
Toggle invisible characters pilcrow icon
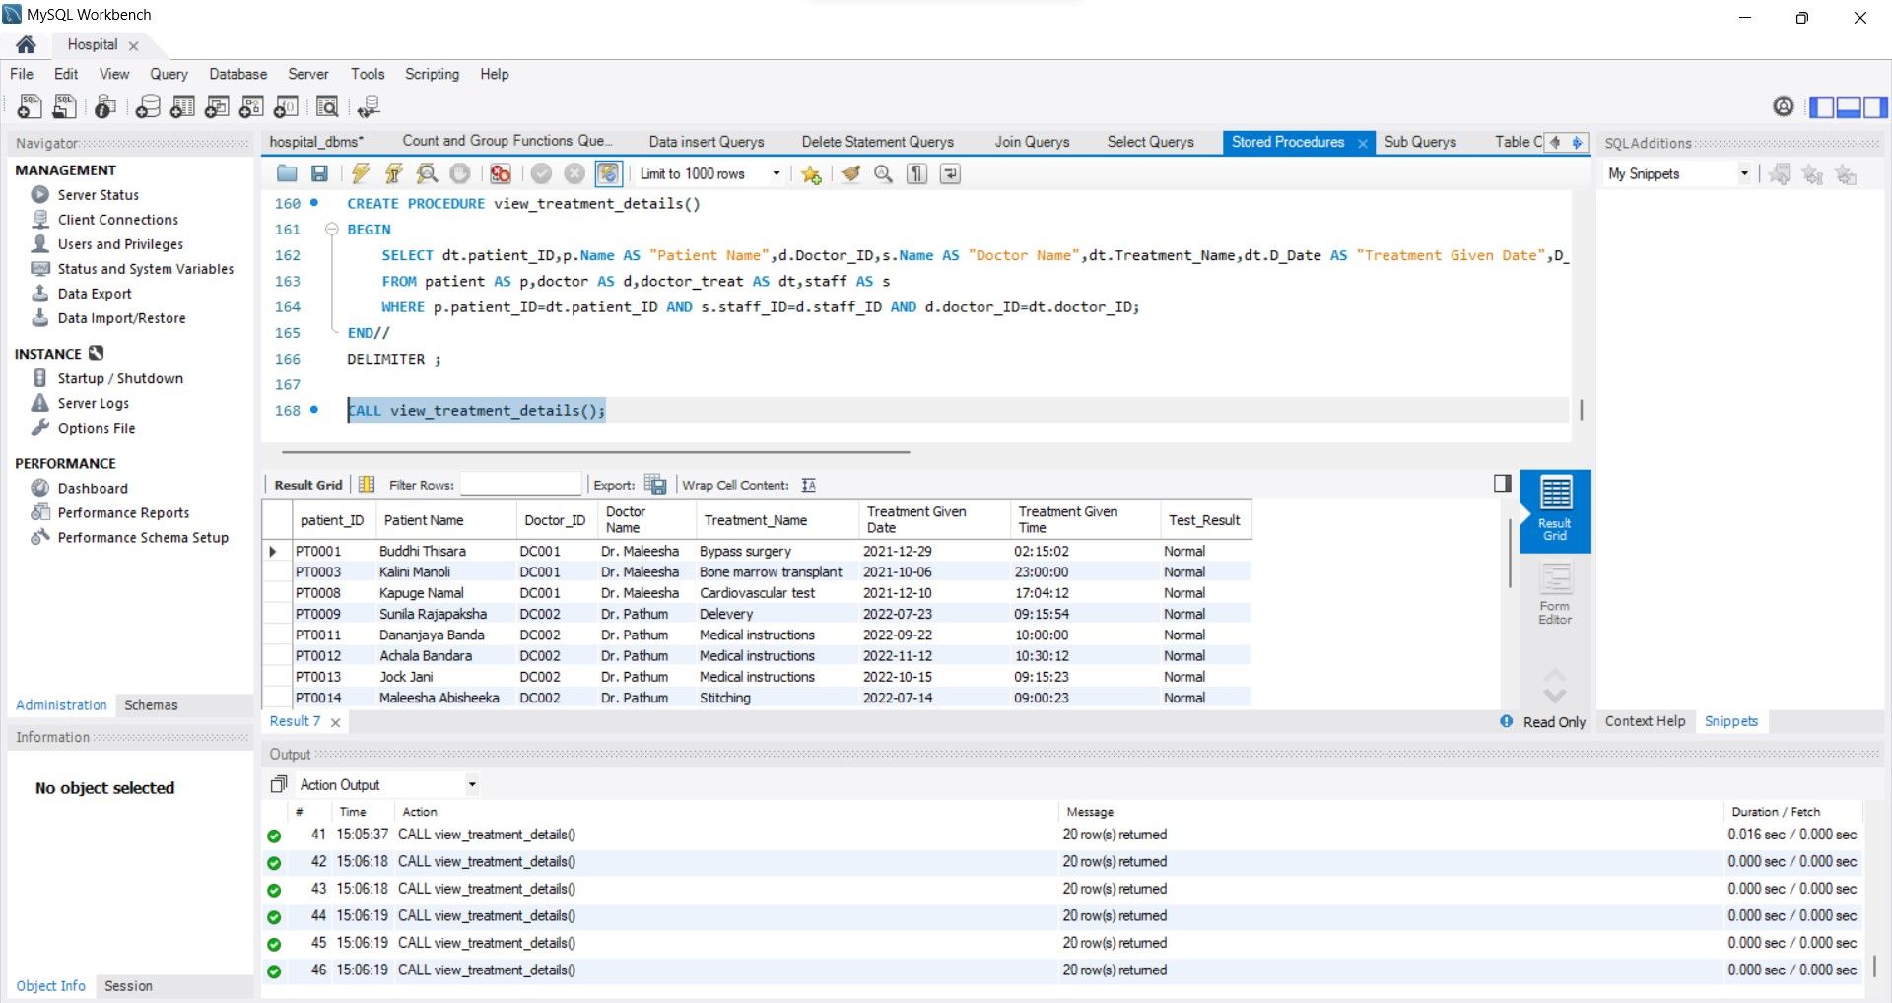click(x=917, y=173)
